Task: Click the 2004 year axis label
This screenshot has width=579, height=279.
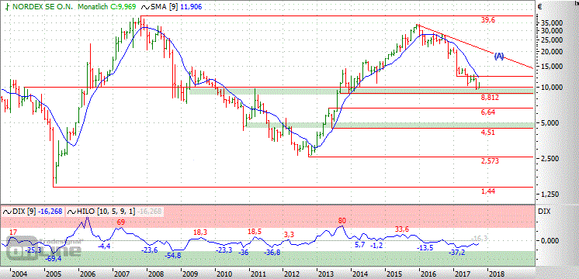Action: [19, 274]
